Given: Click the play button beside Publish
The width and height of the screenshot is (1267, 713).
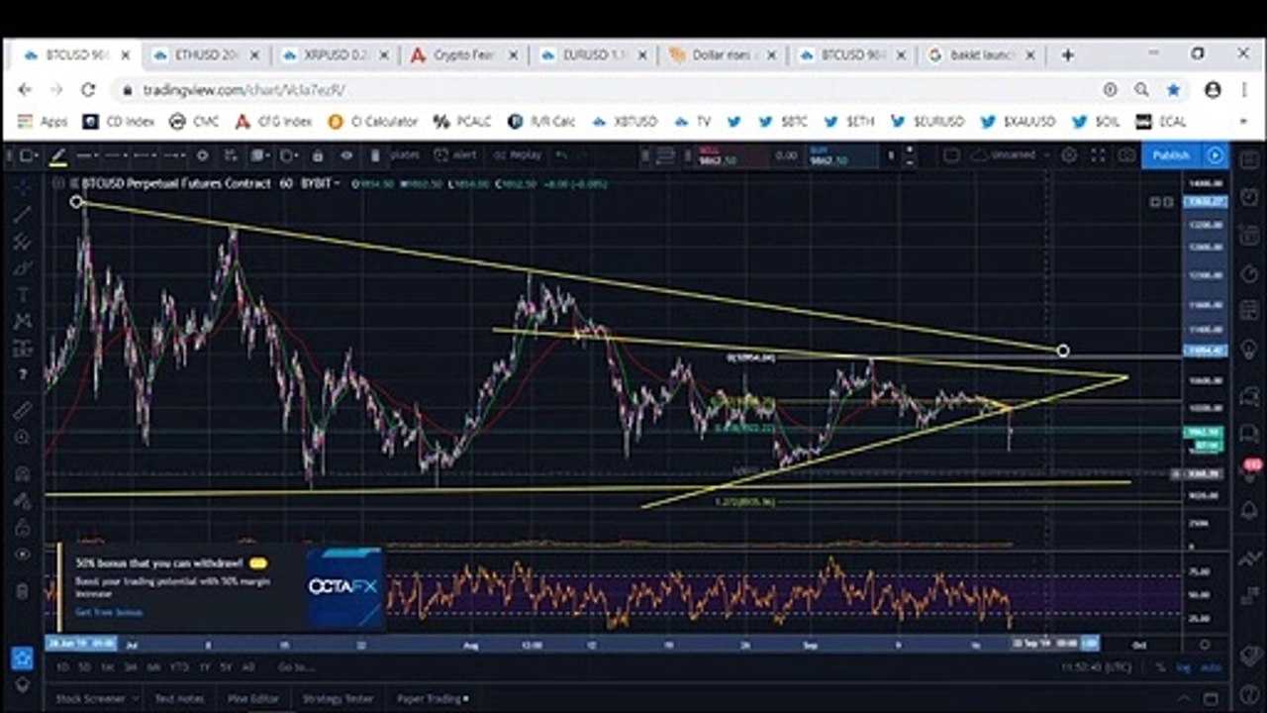Looking at the screenshot, I should 1215,155.
